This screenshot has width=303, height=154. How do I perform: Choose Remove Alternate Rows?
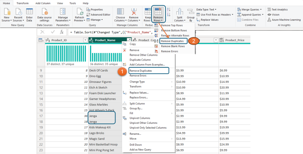click(175, 36)
